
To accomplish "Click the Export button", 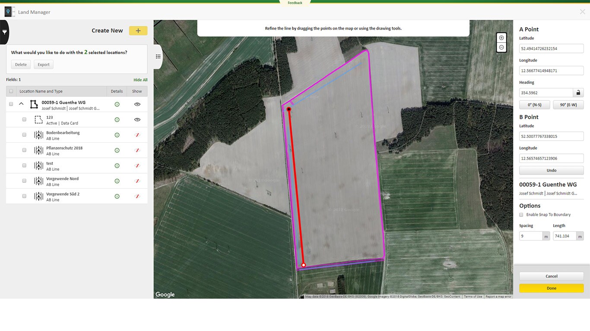I will point(44,65).
